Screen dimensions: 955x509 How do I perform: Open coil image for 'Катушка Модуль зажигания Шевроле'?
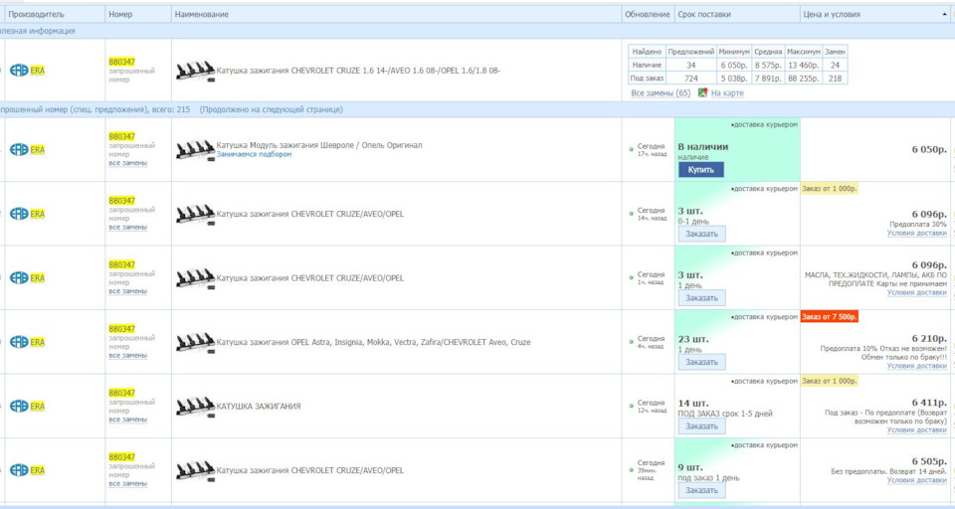(x=196, y=150)
